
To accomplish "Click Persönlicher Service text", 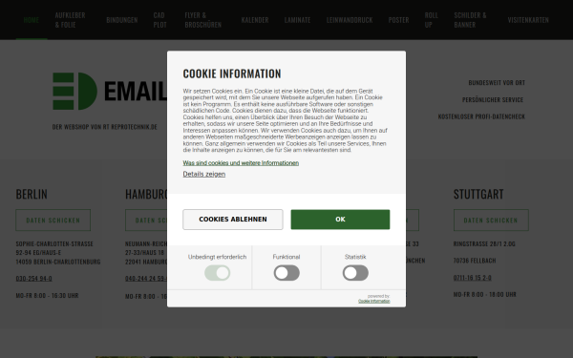I will tap(493, 99).
